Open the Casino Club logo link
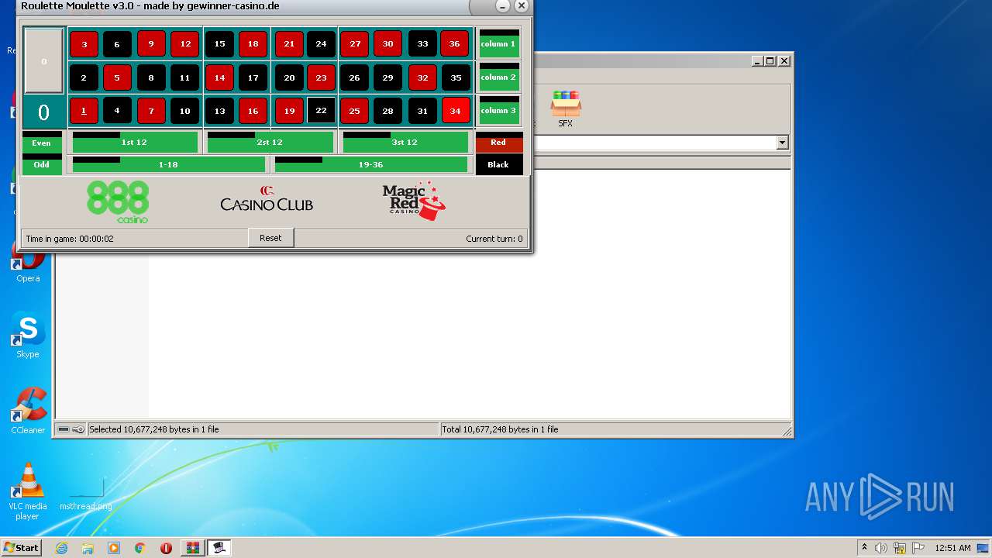This screenshot has width=992, height=558. pyautogui.click(x=267, y=199)
